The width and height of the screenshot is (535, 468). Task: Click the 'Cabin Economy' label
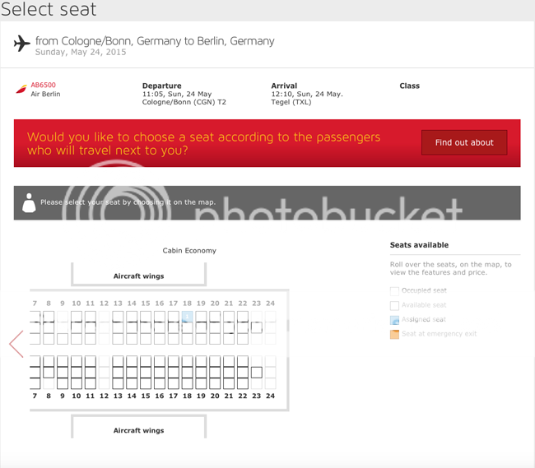189,250
